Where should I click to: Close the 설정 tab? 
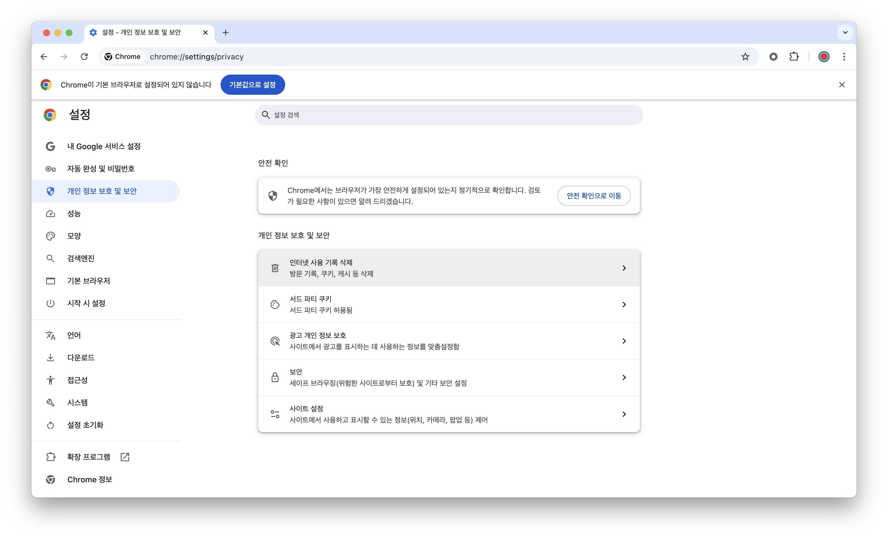pyautogui.click(x=205, y=33)
